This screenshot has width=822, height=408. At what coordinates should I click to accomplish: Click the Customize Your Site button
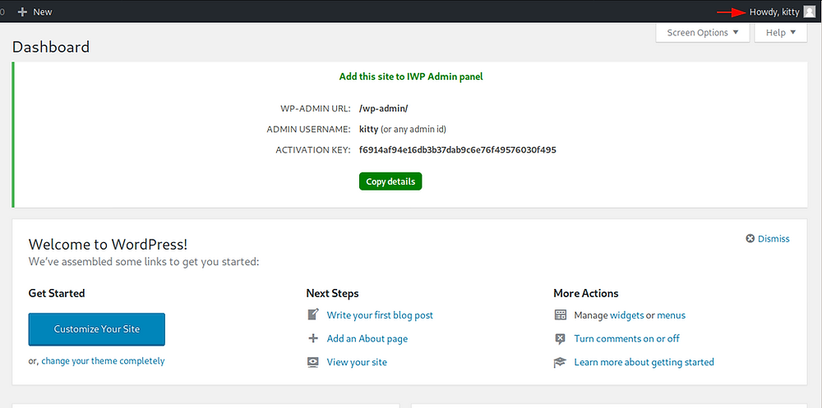[x=97, y=329]
